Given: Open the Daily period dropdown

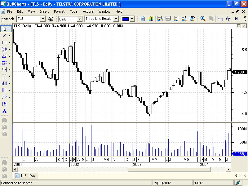Looking at the screenshot, I should tap(80, 19).
